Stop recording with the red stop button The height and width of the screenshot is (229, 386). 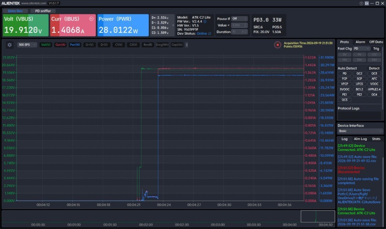pyautogui.click(x=278, y=45)
